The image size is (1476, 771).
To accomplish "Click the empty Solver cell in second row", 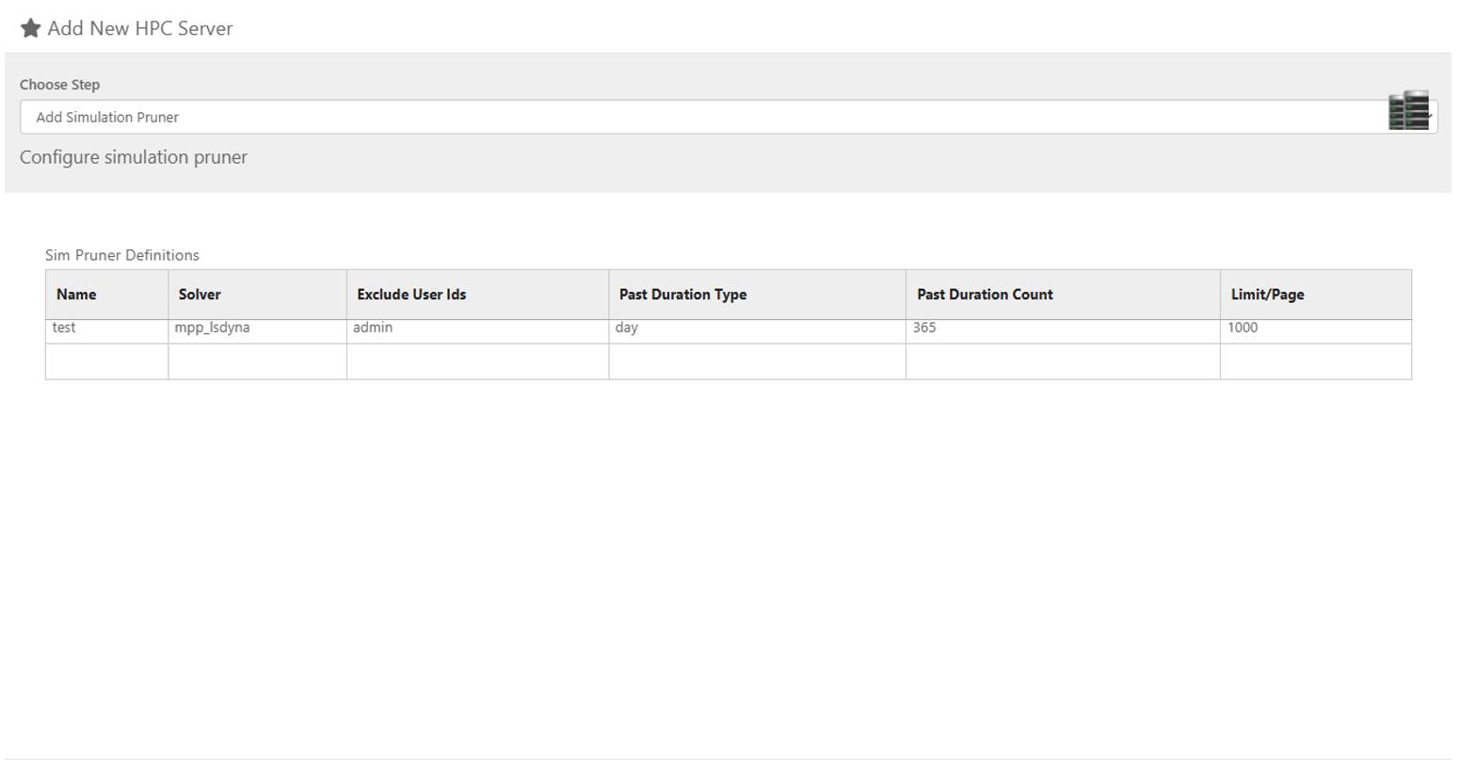I will coord(257,361).
